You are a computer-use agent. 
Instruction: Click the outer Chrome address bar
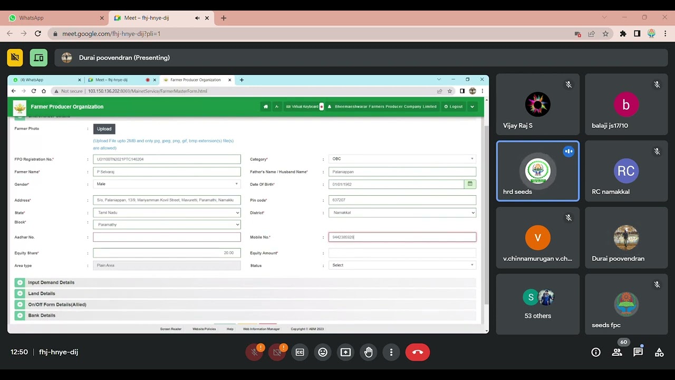(311, 33)
